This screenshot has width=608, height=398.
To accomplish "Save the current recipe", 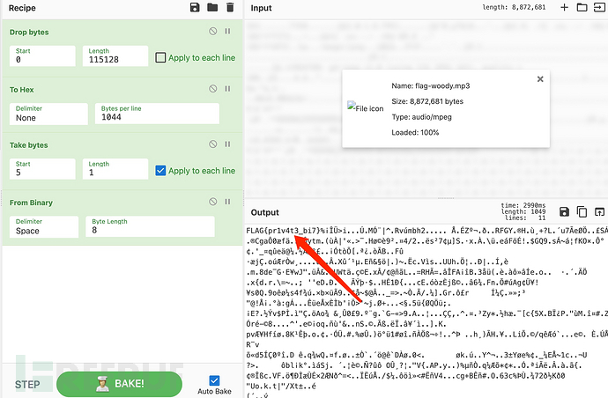I will coord(195,8).
